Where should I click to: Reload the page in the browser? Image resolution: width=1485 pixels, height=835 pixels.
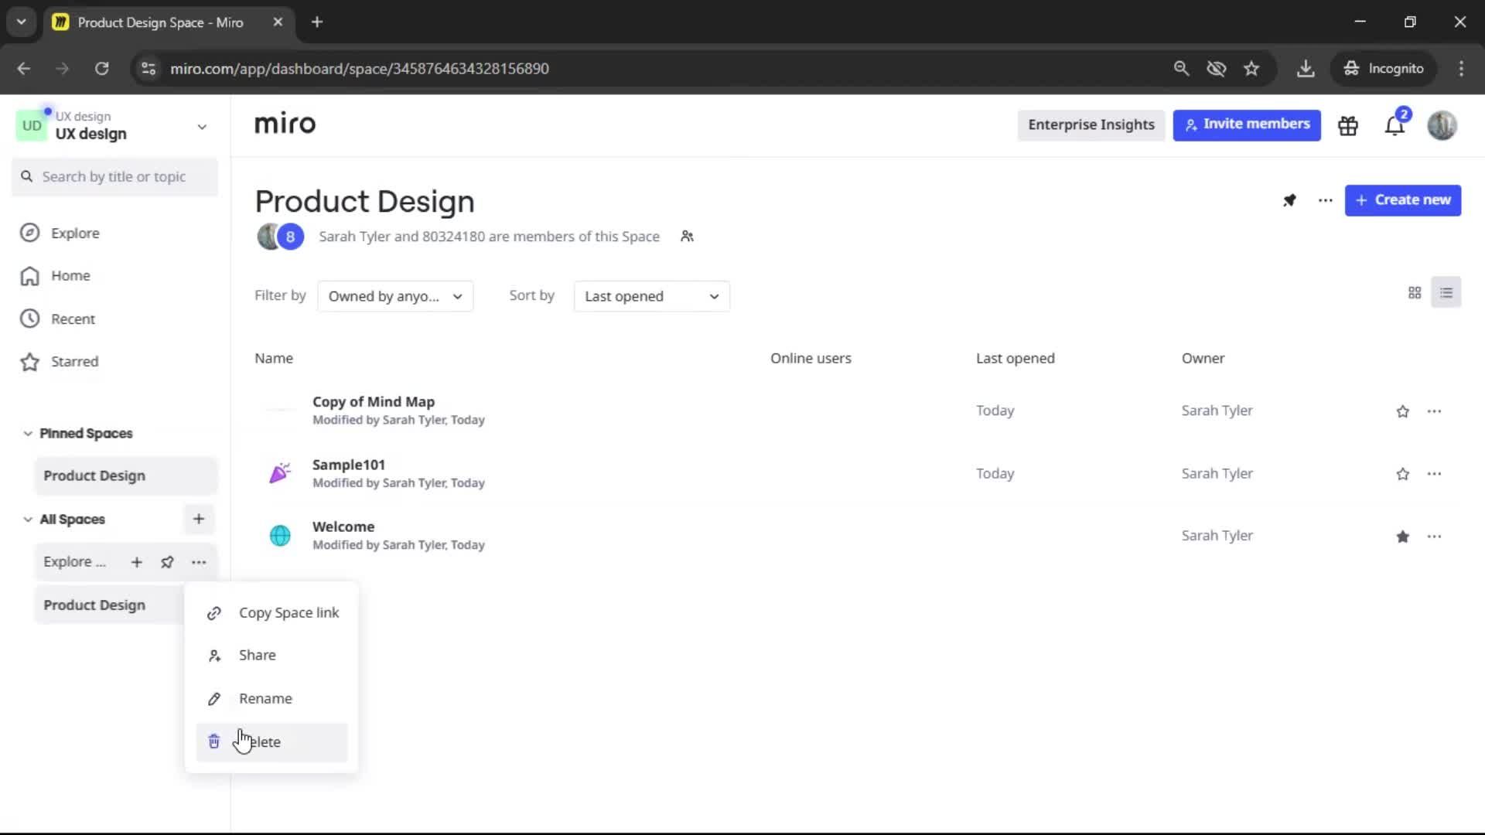pos(101,69)
